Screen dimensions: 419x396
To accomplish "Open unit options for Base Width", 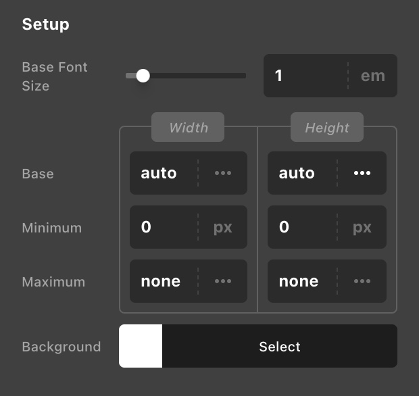I will pyautogui.click(x=223, y=173).
